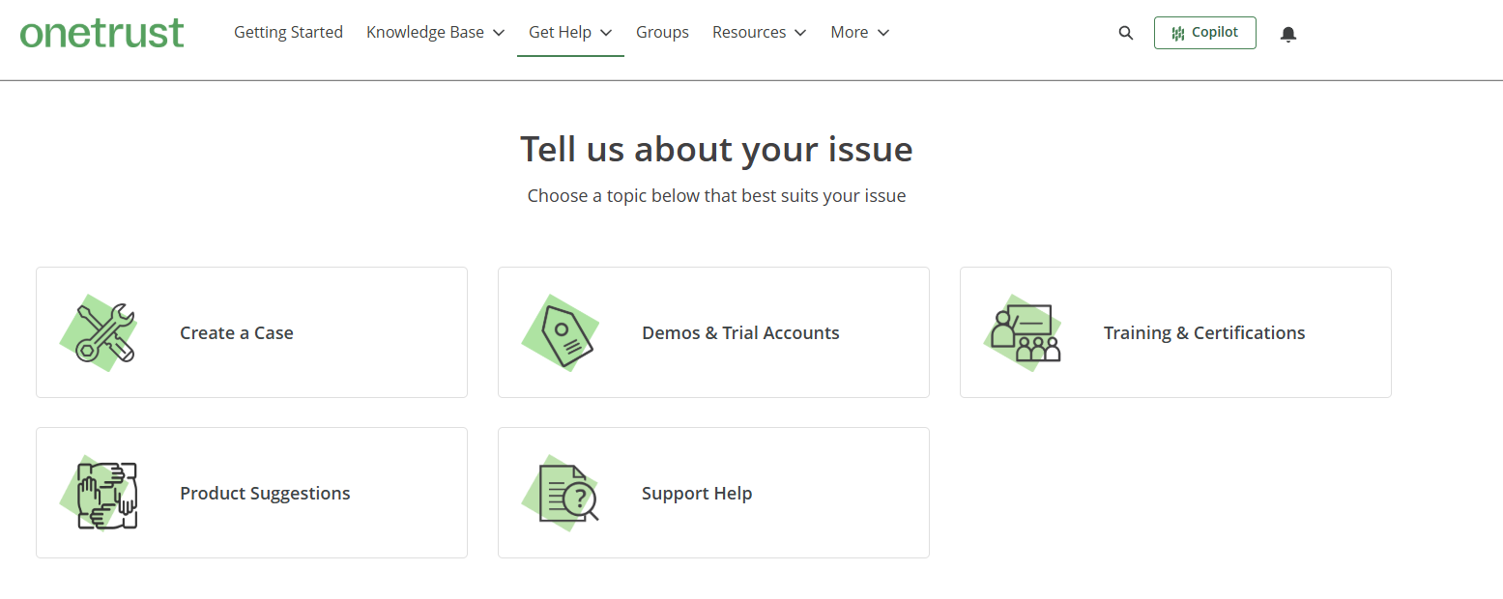
Task: Click the search magnifier icon
Action: pos(1125,33)
